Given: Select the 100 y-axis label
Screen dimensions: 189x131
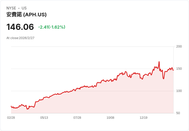Looking at the screenshot, I should click(179, 91).
